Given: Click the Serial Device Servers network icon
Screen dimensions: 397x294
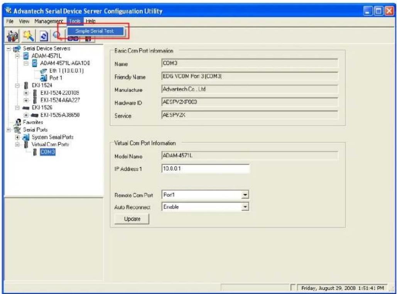Looking at the screenshot, I should tap(17, 48).
